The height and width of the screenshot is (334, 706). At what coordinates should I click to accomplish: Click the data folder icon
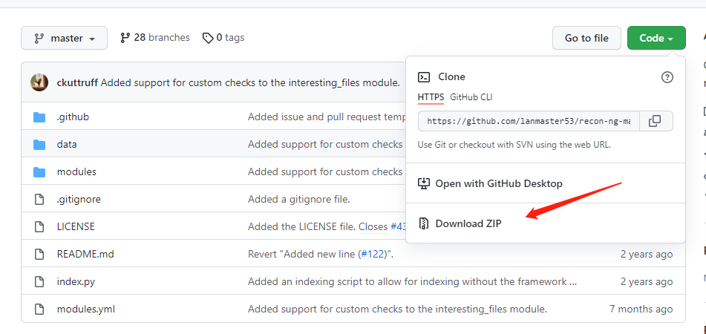(39, 145)
